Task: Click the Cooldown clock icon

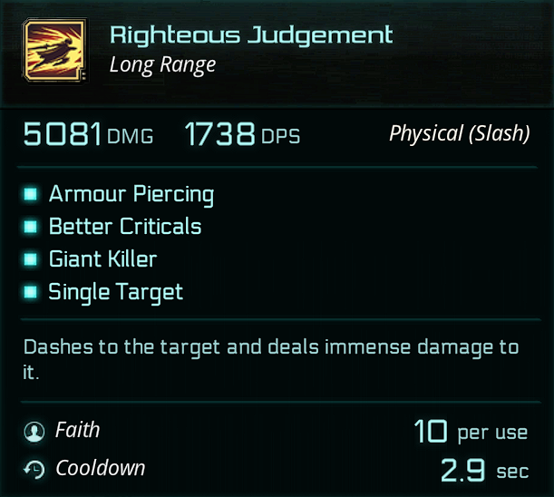Action: click(x=34, y=470)
